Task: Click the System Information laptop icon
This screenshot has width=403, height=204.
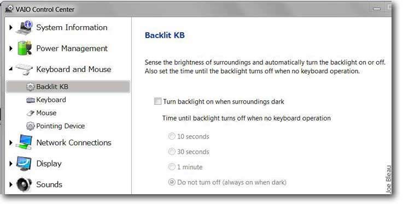Action: [x=24, y=27]
